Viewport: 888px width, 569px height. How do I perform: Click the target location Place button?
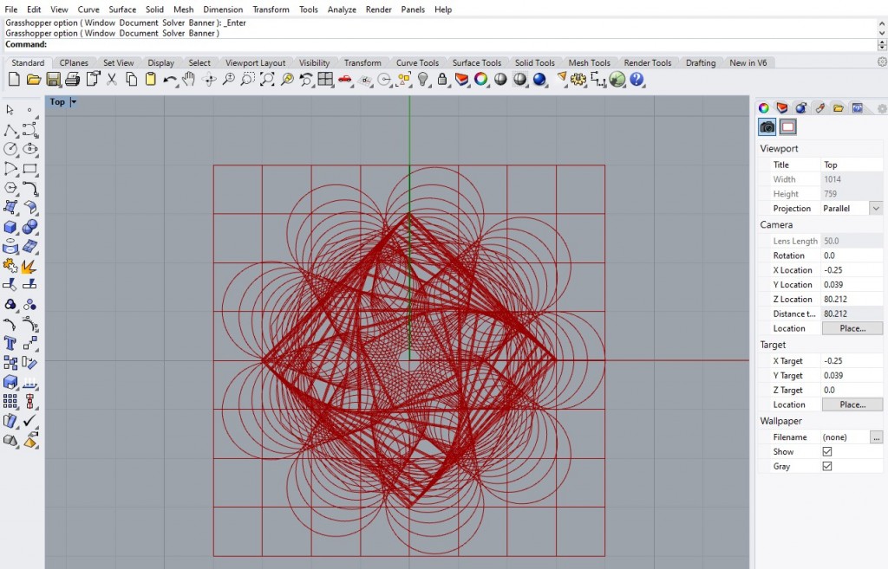[852, 405]
